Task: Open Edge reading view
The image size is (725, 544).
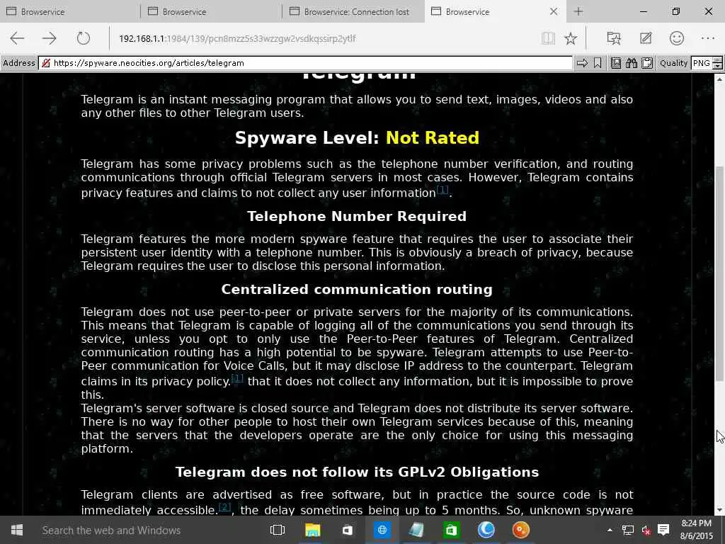Action: (x=548, y=38)
